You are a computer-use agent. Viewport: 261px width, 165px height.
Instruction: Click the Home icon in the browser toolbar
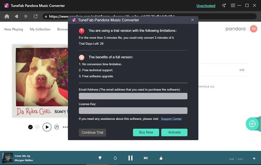(7, 16)
